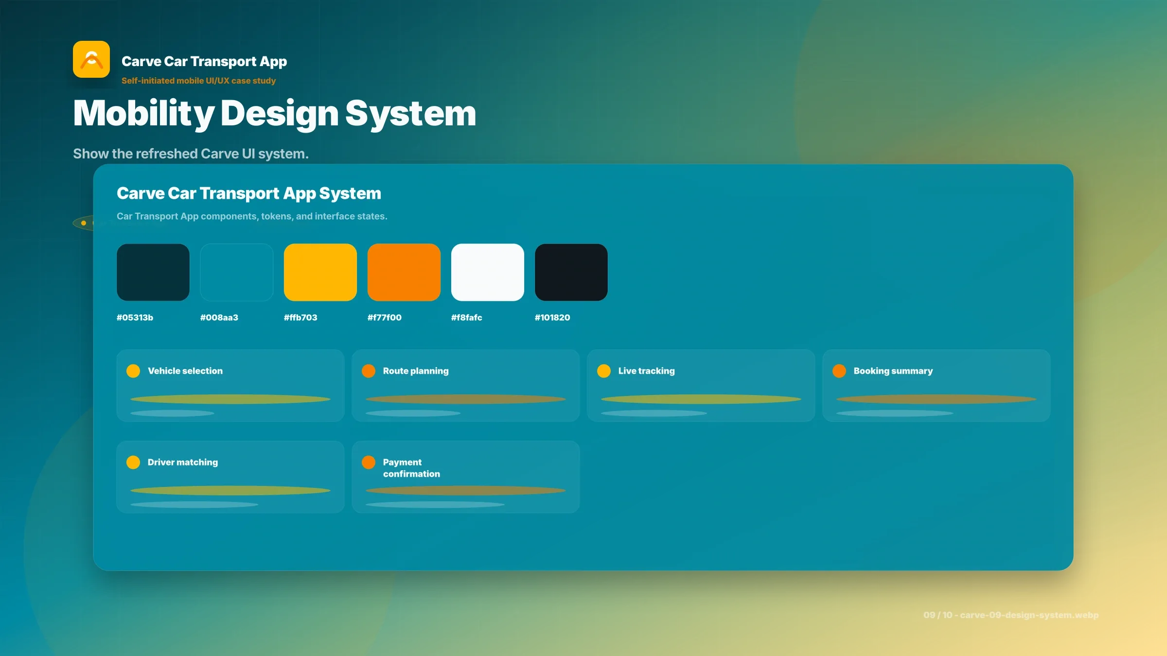The image size is (1167, 656).
Task: Pick the #f77f00 orange color swatch
Action: (404, 272)
